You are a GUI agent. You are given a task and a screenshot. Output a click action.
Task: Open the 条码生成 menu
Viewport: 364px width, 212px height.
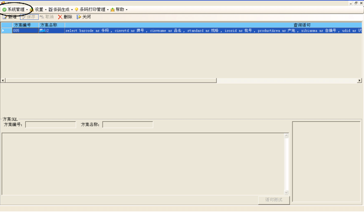pos(60,9)
